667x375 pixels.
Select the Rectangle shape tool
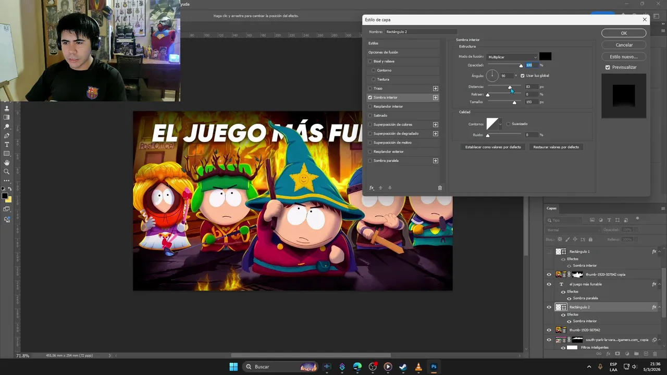(x=7, y=154)
